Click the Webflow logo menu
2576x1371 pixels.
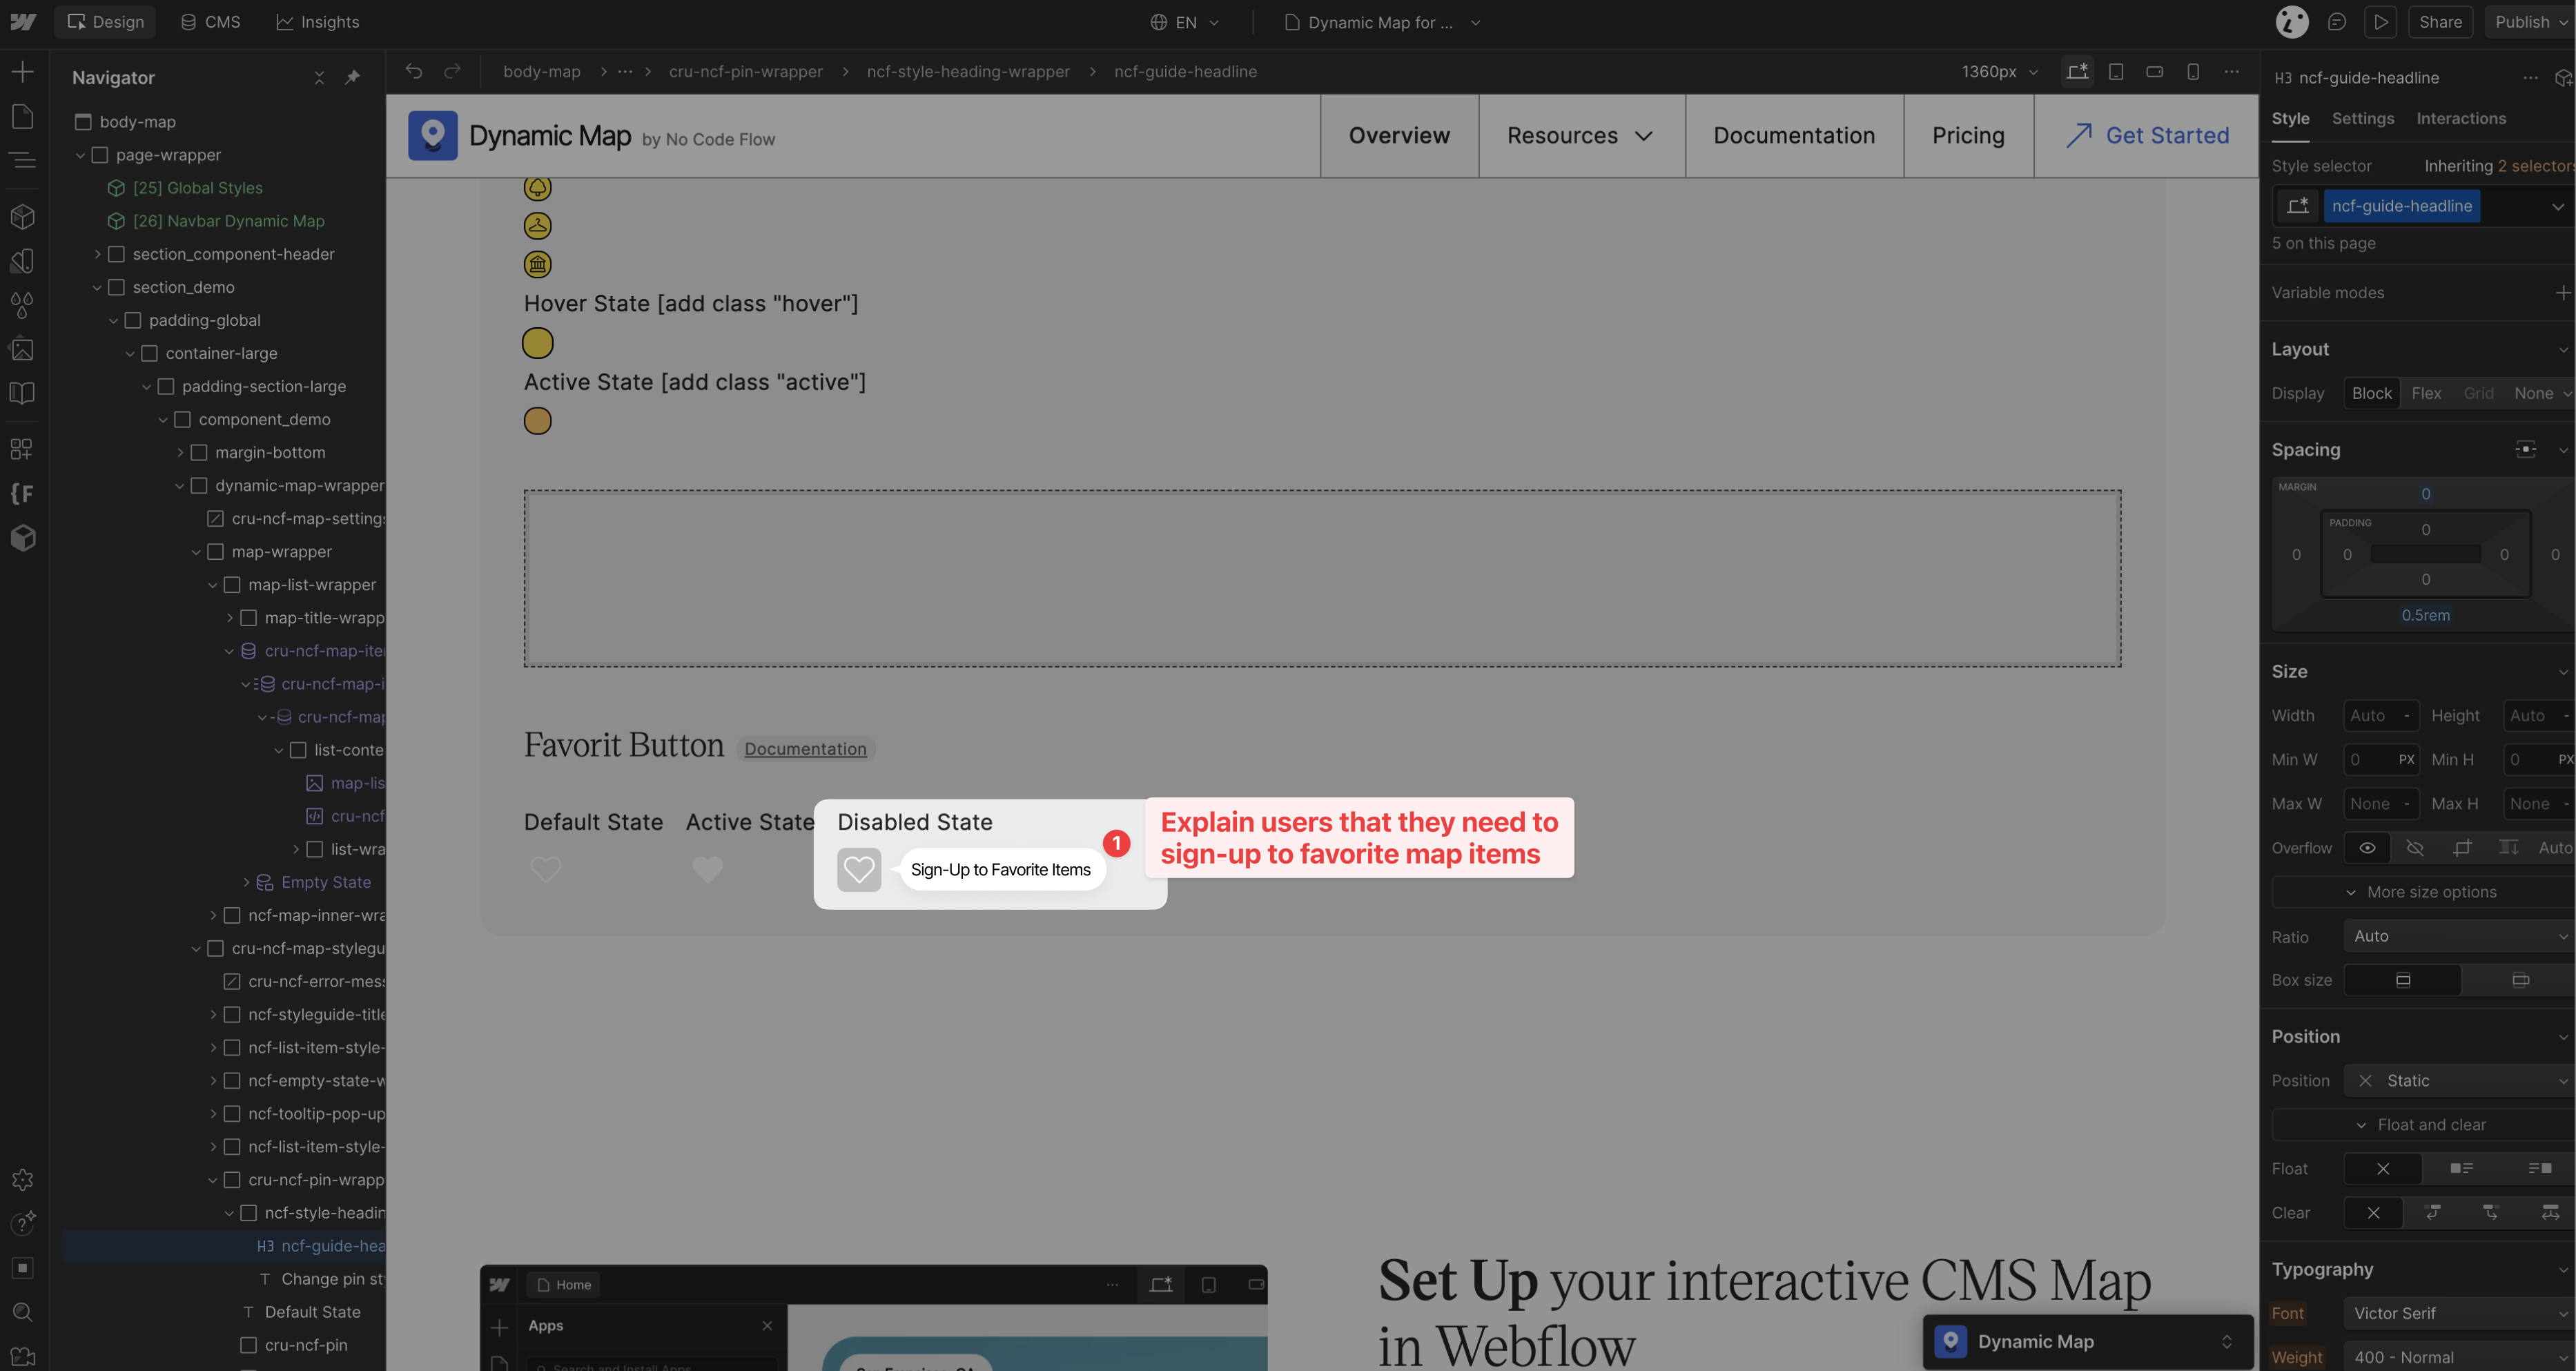pos(23,22)
